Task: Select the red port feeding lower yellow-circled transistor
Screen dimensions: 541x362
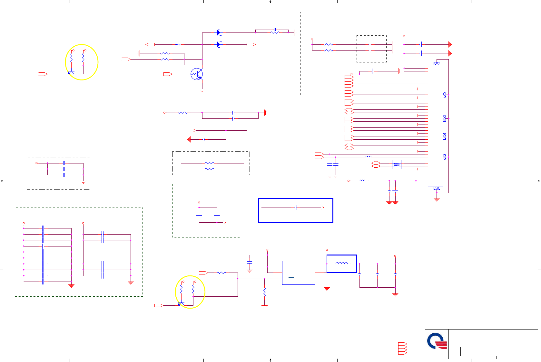Action: click(x=159, y=305)
